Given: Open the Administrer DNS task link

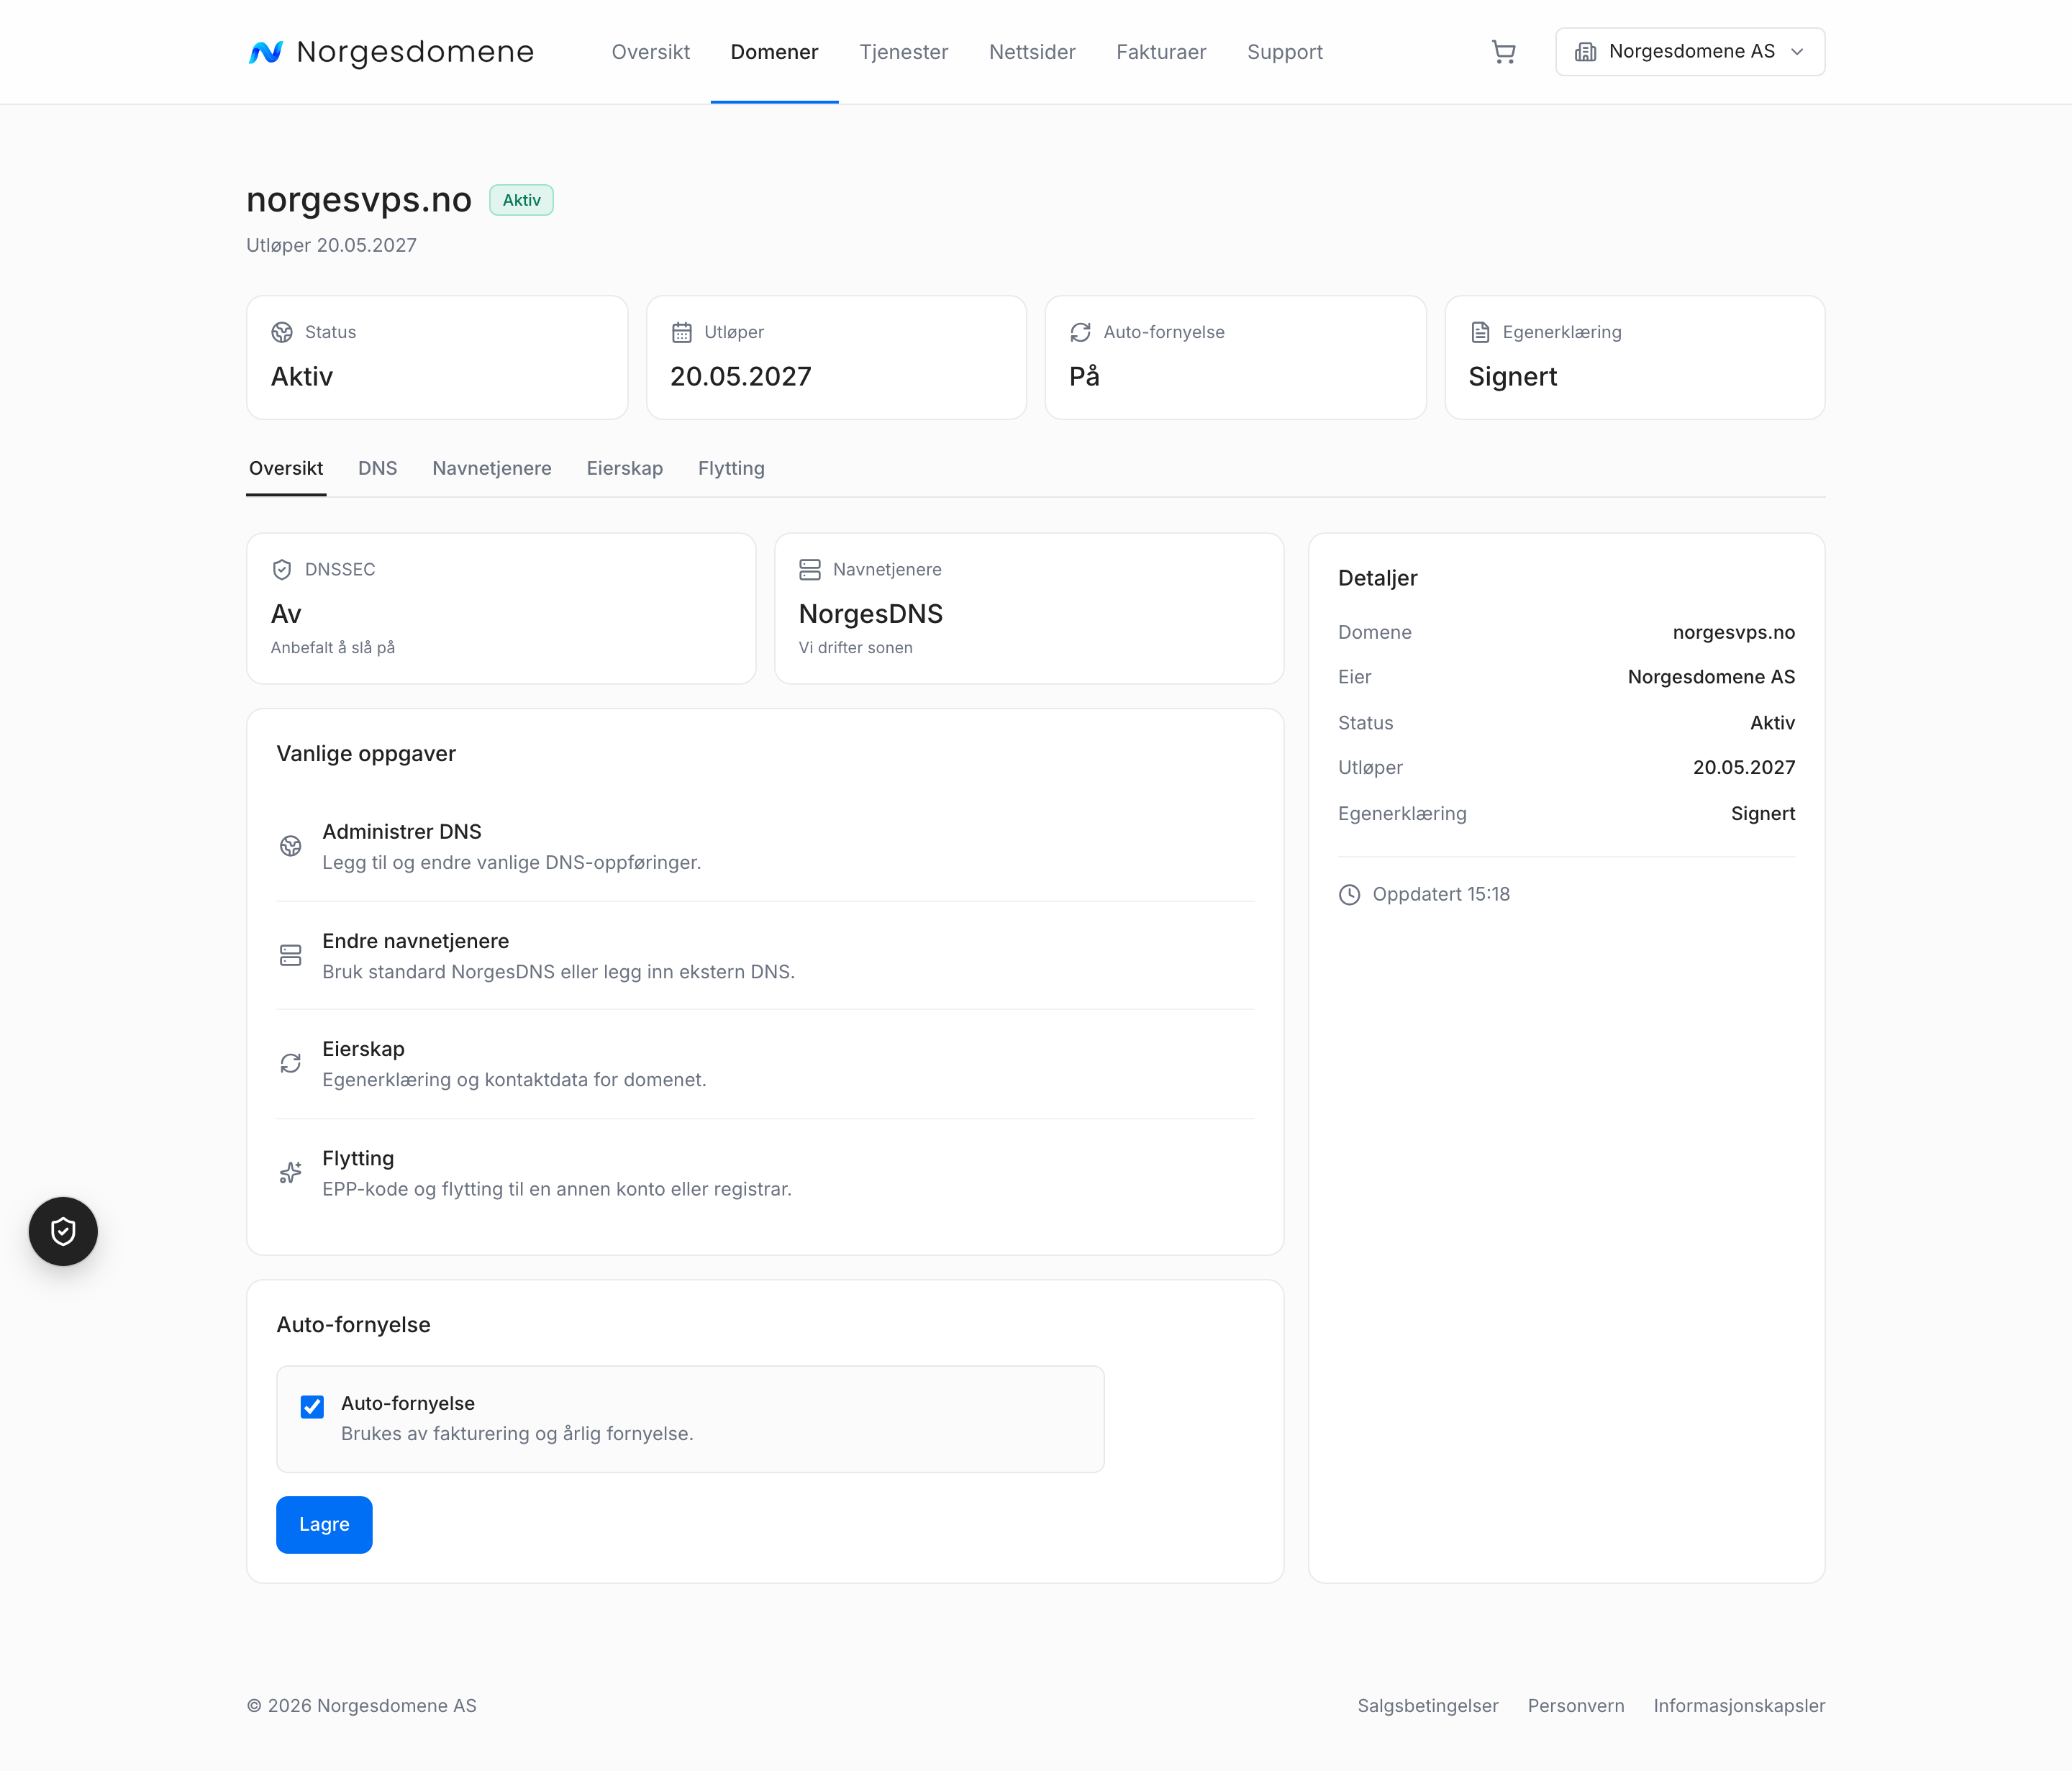Looking at the screenshot, I should (765, 847).
